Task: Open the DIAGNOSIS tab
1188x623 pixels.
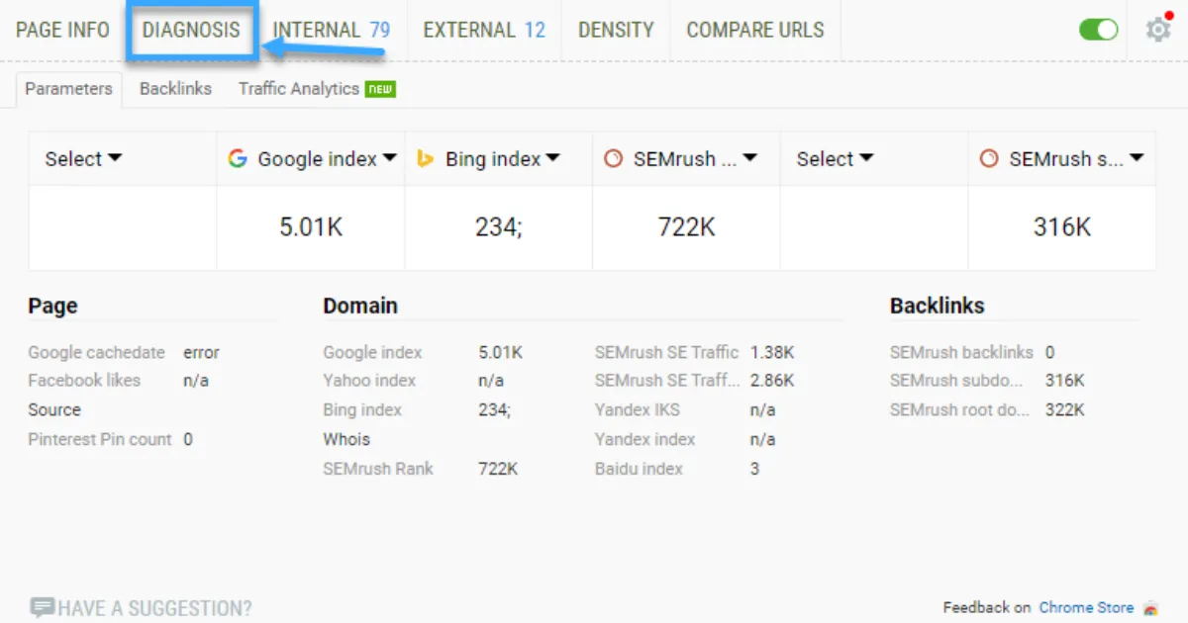Action: click(x=191, y=30)
